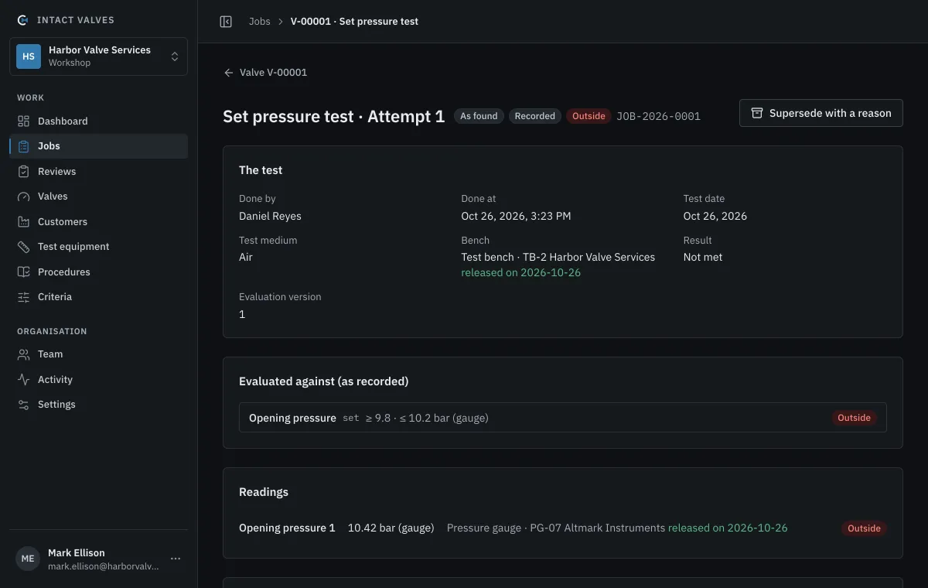
Task: Click the mark.ellison email in the sidebar
Action: (103, 566)
